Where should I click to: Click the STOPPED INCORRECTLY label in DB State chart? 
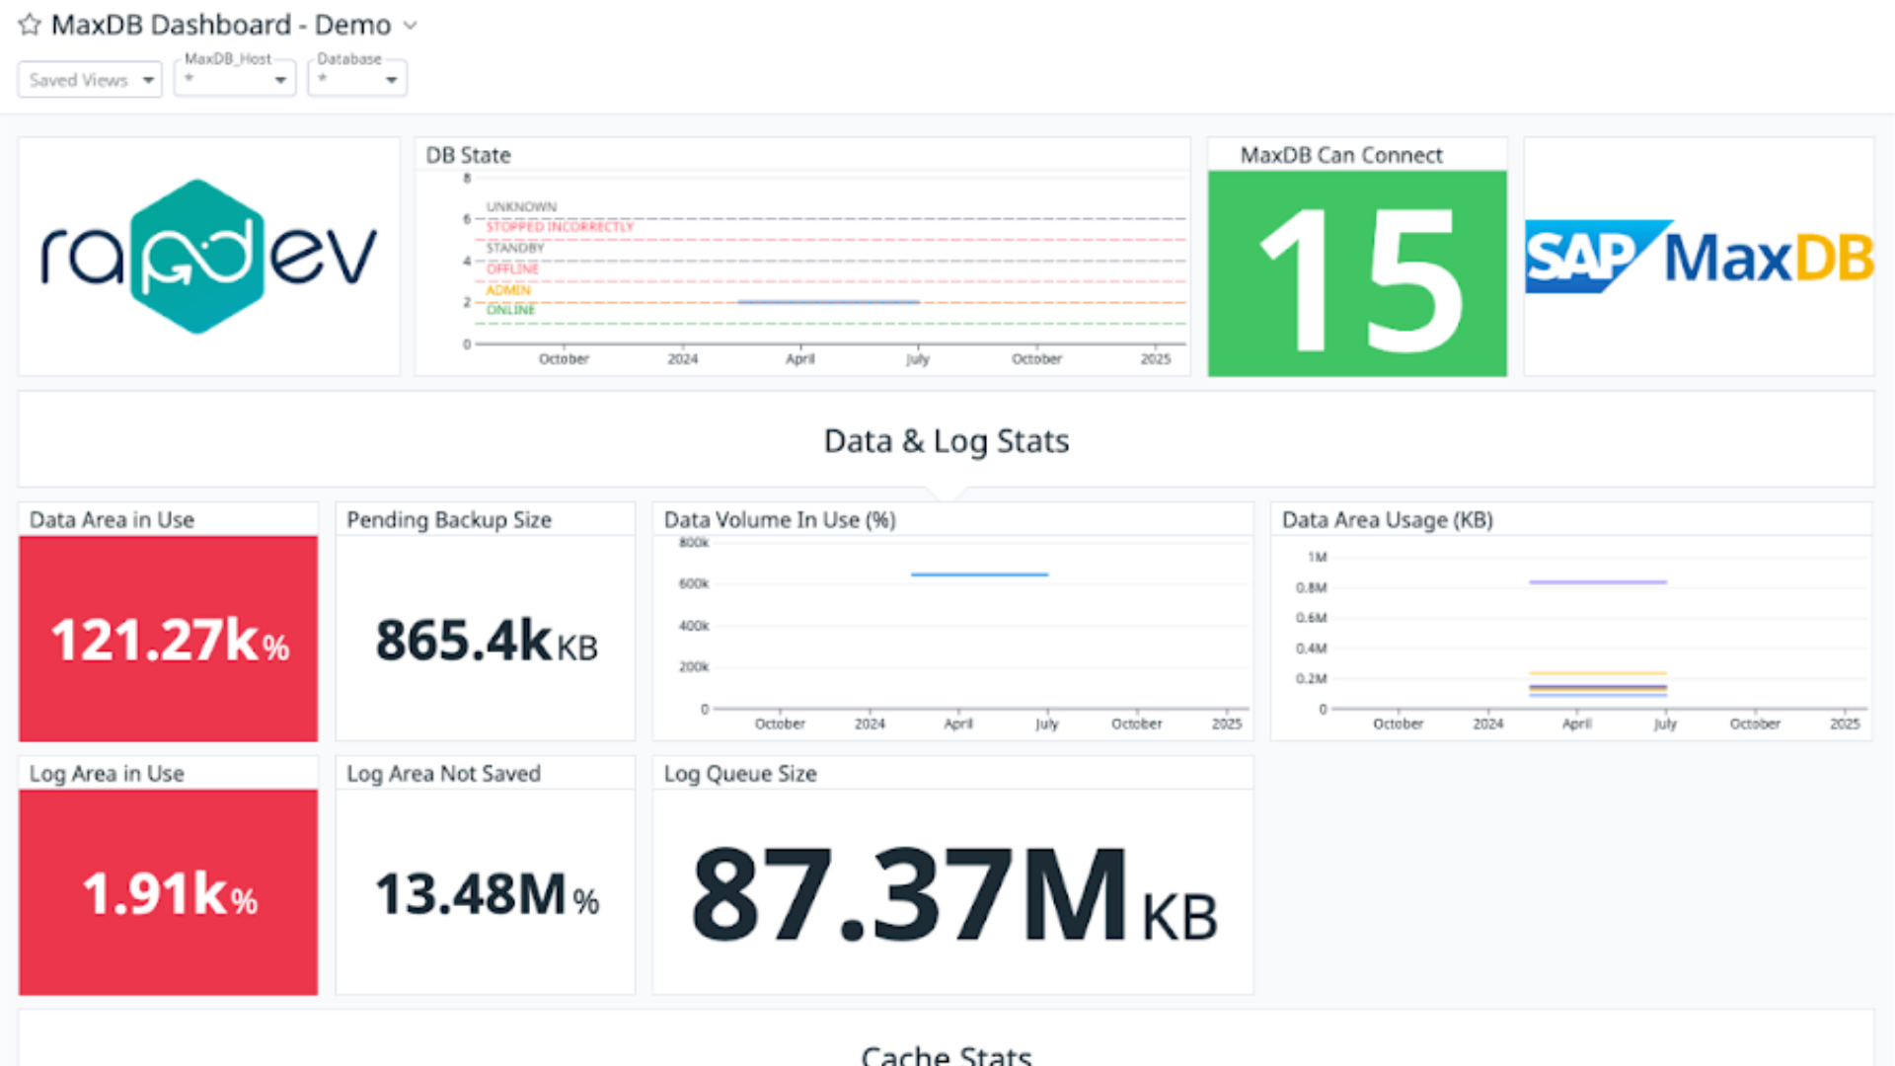coord(560,227)
